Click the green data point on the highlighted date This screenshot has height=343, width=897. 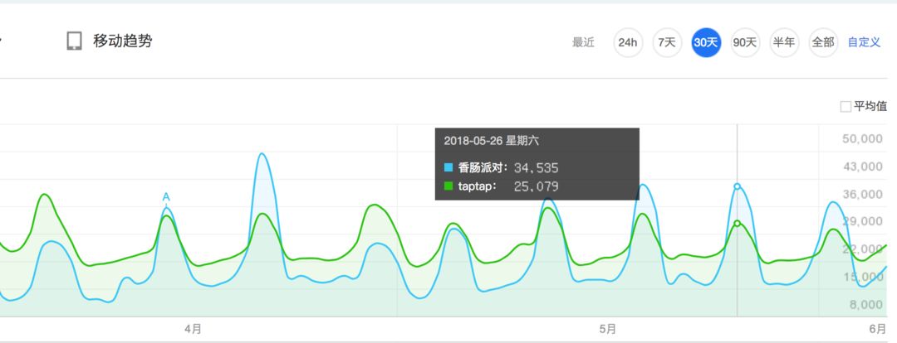[x=737, y=223]
